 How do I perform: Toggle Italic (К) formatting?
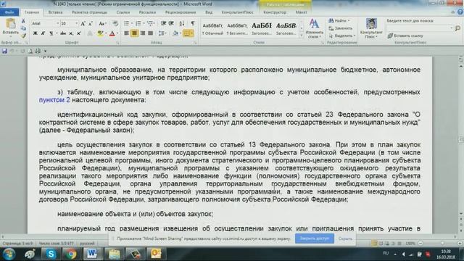43,33
